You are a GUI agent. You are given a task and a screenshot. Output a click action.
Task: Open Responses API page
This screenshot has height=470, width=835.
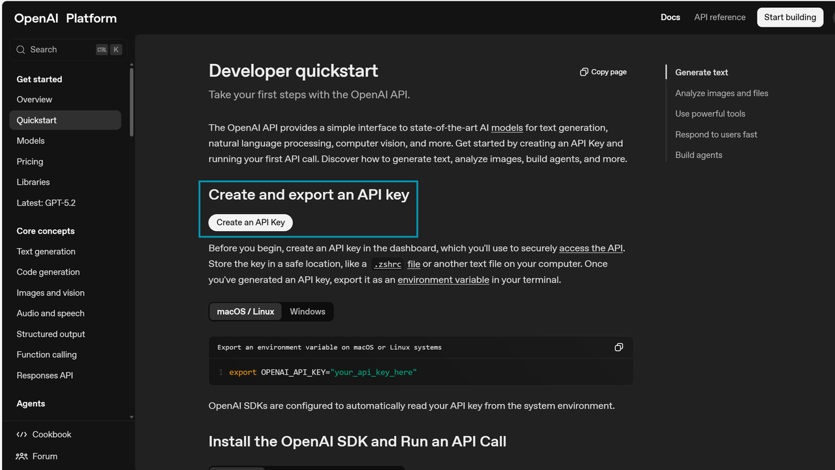45,375
